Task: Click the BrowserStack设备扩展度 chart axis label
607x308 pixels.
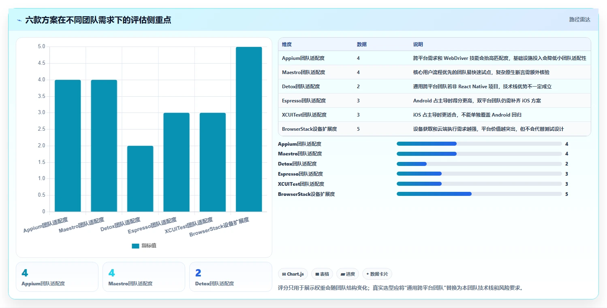Action: 219,227
